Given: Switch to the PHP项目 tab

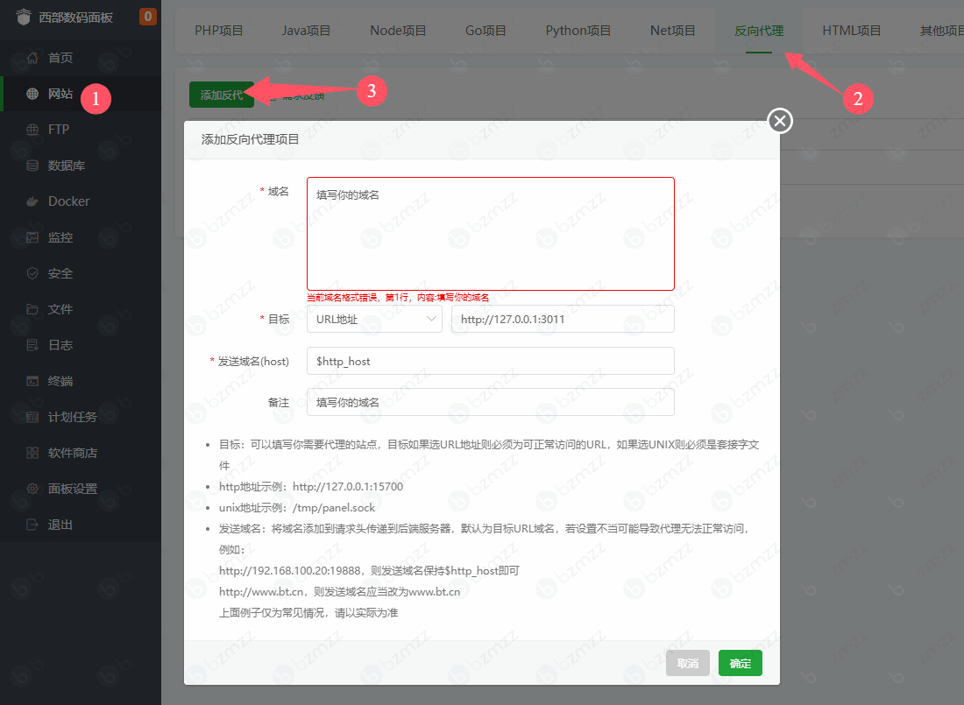Looking at the screenshot, I should coord(218,31).
